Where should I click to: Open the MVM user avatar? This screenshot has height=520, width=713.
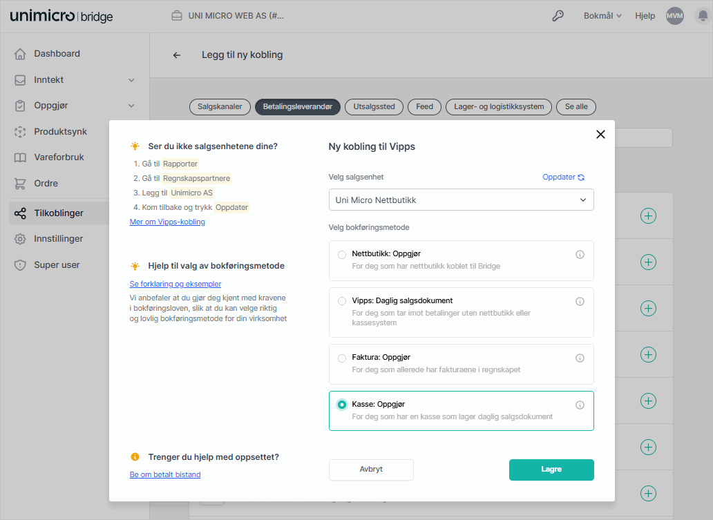[x=675, y=16]
